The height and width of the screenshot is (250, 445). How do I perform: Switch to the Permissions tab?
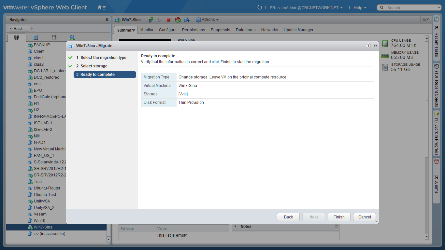(194, 30)
